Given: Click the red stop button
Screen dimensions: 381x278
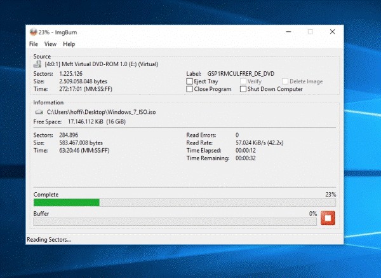Looking at the screenshot, I should (328, 218).
